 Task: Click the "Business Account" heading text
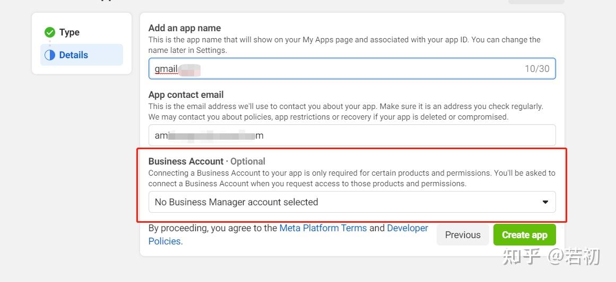186,161
